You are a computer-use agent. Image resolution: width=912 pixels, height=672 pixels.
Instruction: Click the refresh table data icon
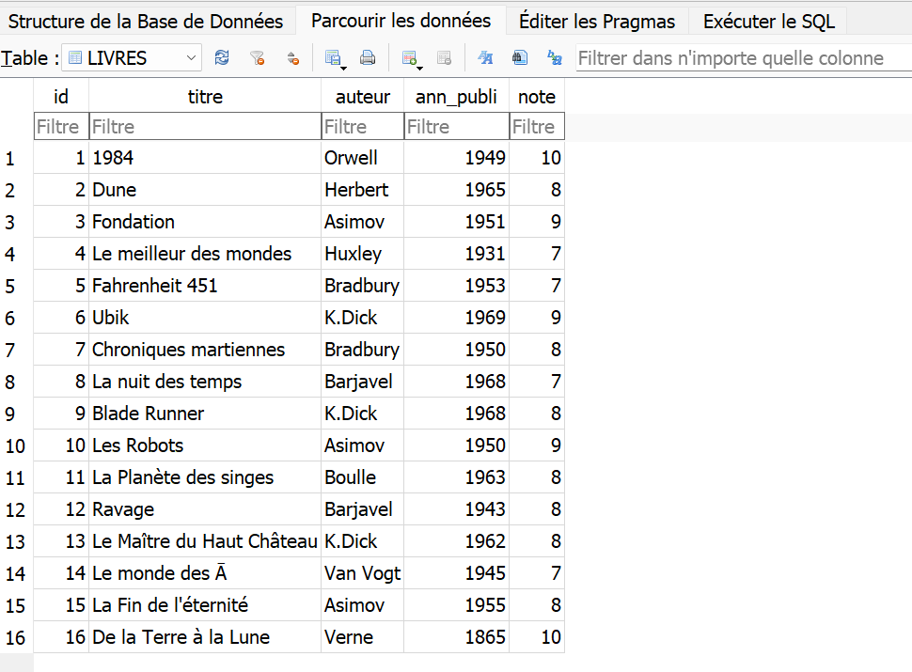222,58
